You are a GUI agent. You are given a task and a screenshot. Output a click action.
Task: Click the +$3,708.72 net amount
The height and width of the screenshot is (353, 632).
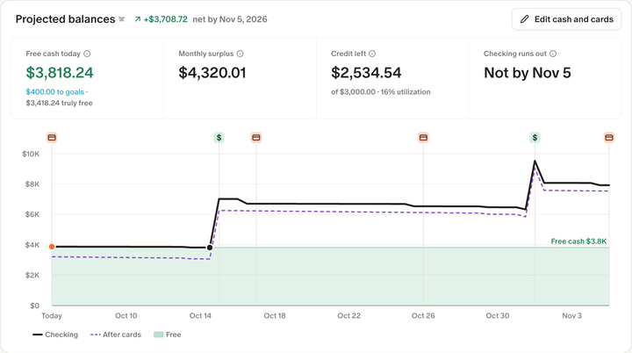coord(165,19)
